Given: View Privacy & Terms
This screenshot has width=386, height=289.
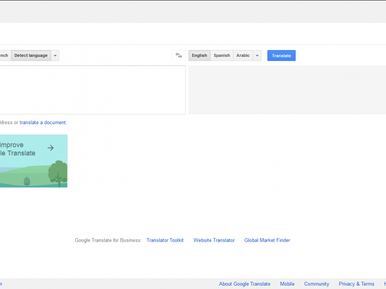Looking at the screenshot, I should coord(356,284).
